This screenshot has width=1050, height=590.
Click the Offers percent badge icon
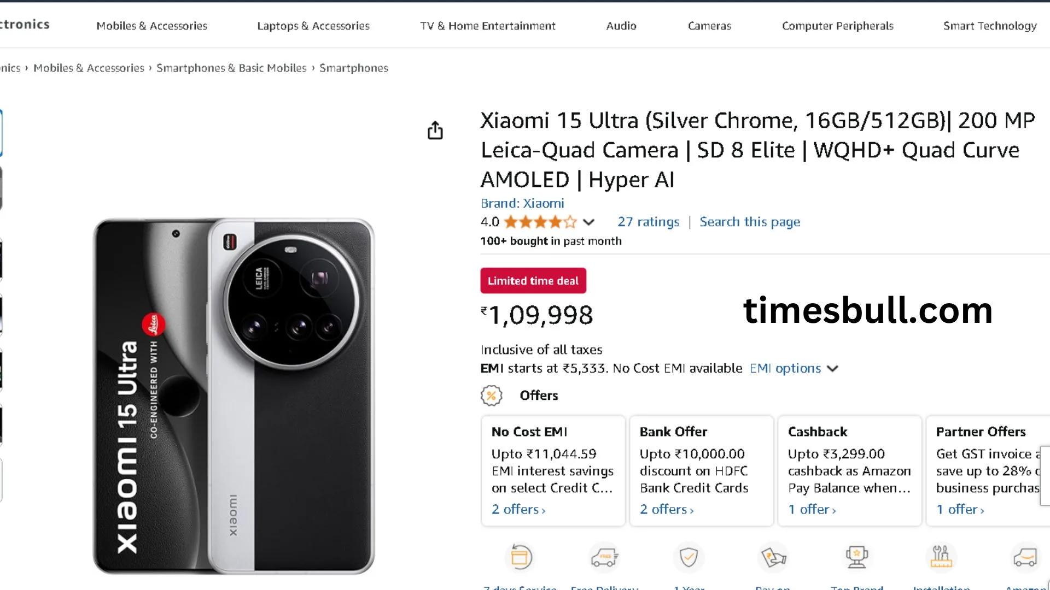pos(491,396)
